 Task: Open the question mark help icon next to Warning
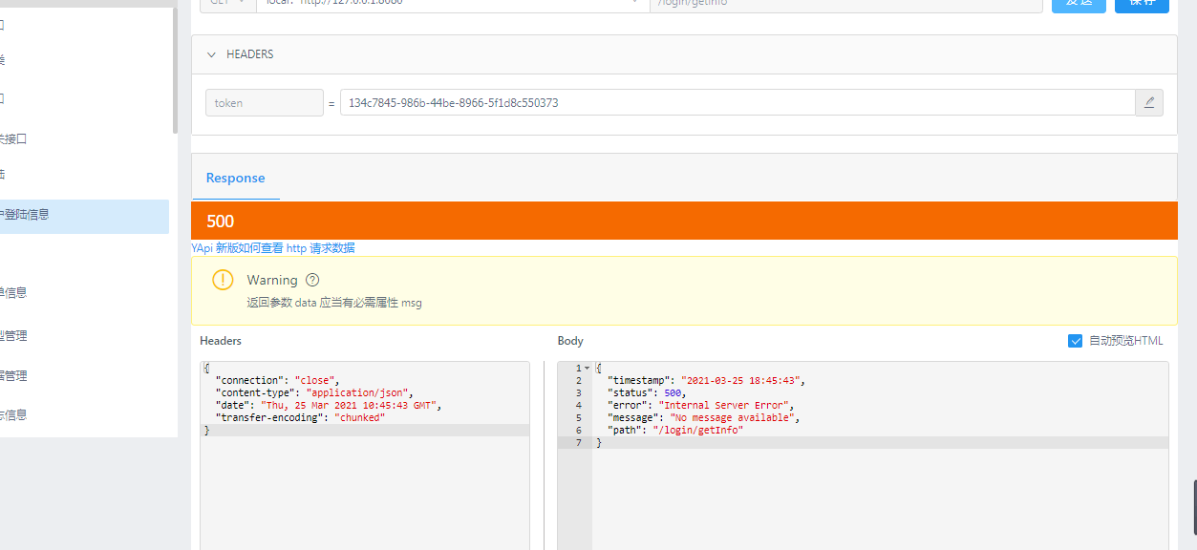click(312, 280)
